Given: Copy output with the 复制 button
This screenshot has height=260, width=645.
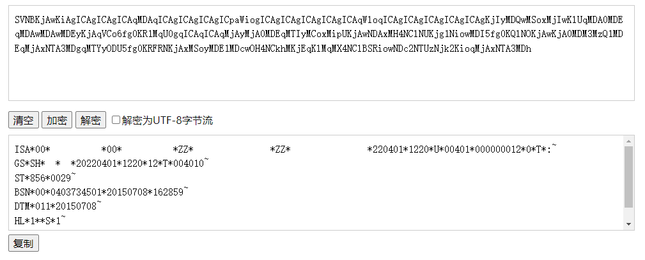Looking at the screenshot, I should coord(24,243).
